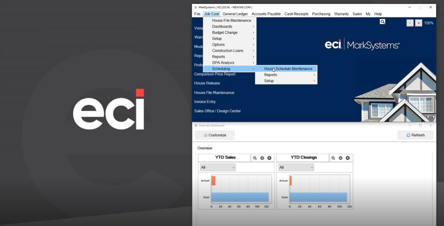Viewport: 444px width, 226px height.
Task: Expand the Reports submenu under Job Cost
Action: click(x=230, y=56)
